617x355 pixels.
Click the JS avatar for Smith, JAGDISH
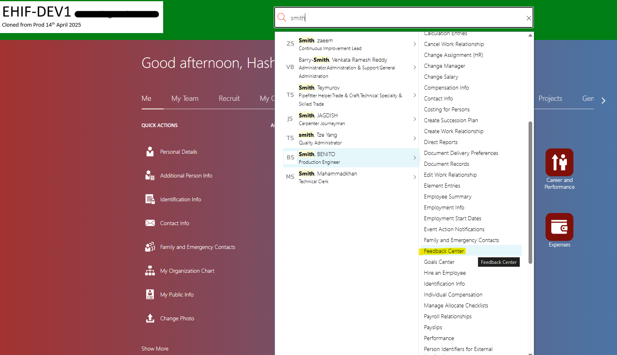click(290, 119)
